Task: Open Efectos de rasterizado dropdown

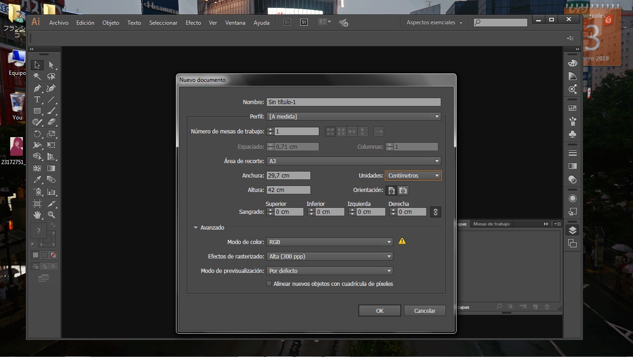Action: point(330,257)
